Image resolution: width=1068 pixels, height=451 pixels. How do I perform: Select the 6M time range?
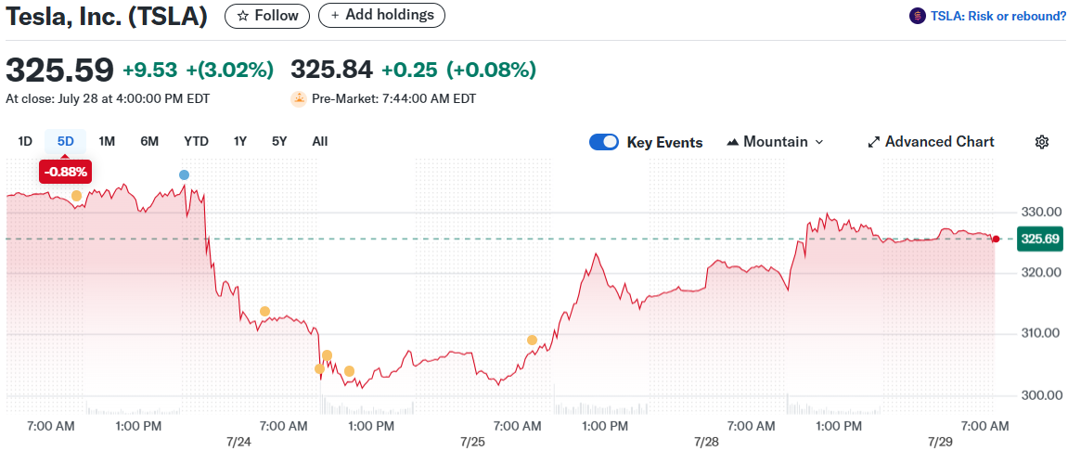coord(149,142)
